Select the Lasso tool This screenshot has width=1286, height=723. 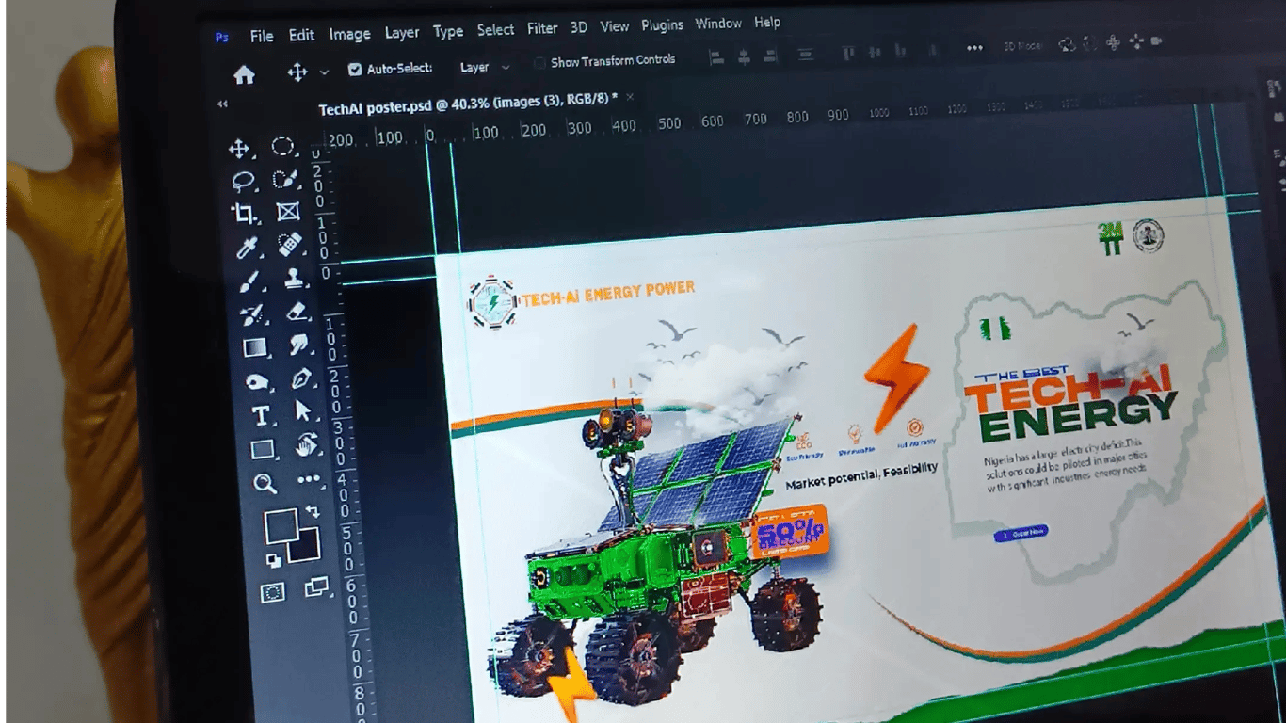243,181
